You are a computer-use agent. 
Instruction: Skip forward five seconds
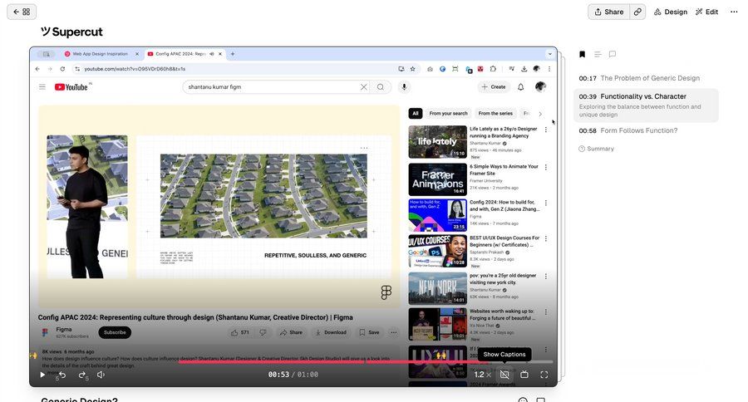83,375
